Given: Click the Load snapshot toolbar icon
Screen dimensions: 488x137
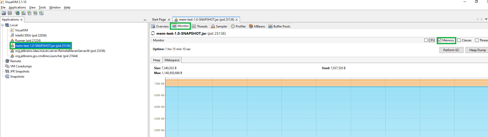Looking at the screenshot, I should (x=4, y=13).
